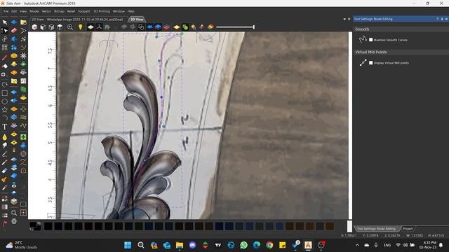
Task: Select the first black colour swatch
Action: click(48, 226)
